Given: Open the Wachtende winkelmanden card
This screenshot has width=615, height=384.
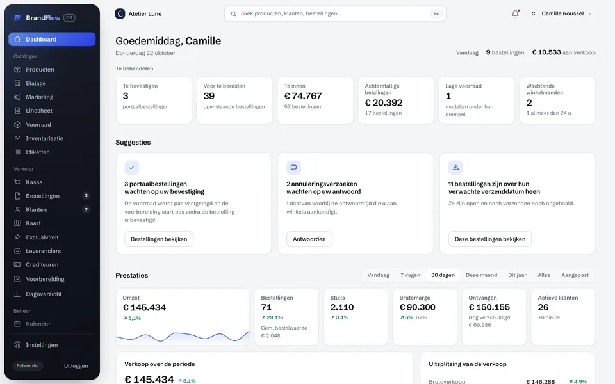Looking at the screenshot, I should tap(557, 100).
